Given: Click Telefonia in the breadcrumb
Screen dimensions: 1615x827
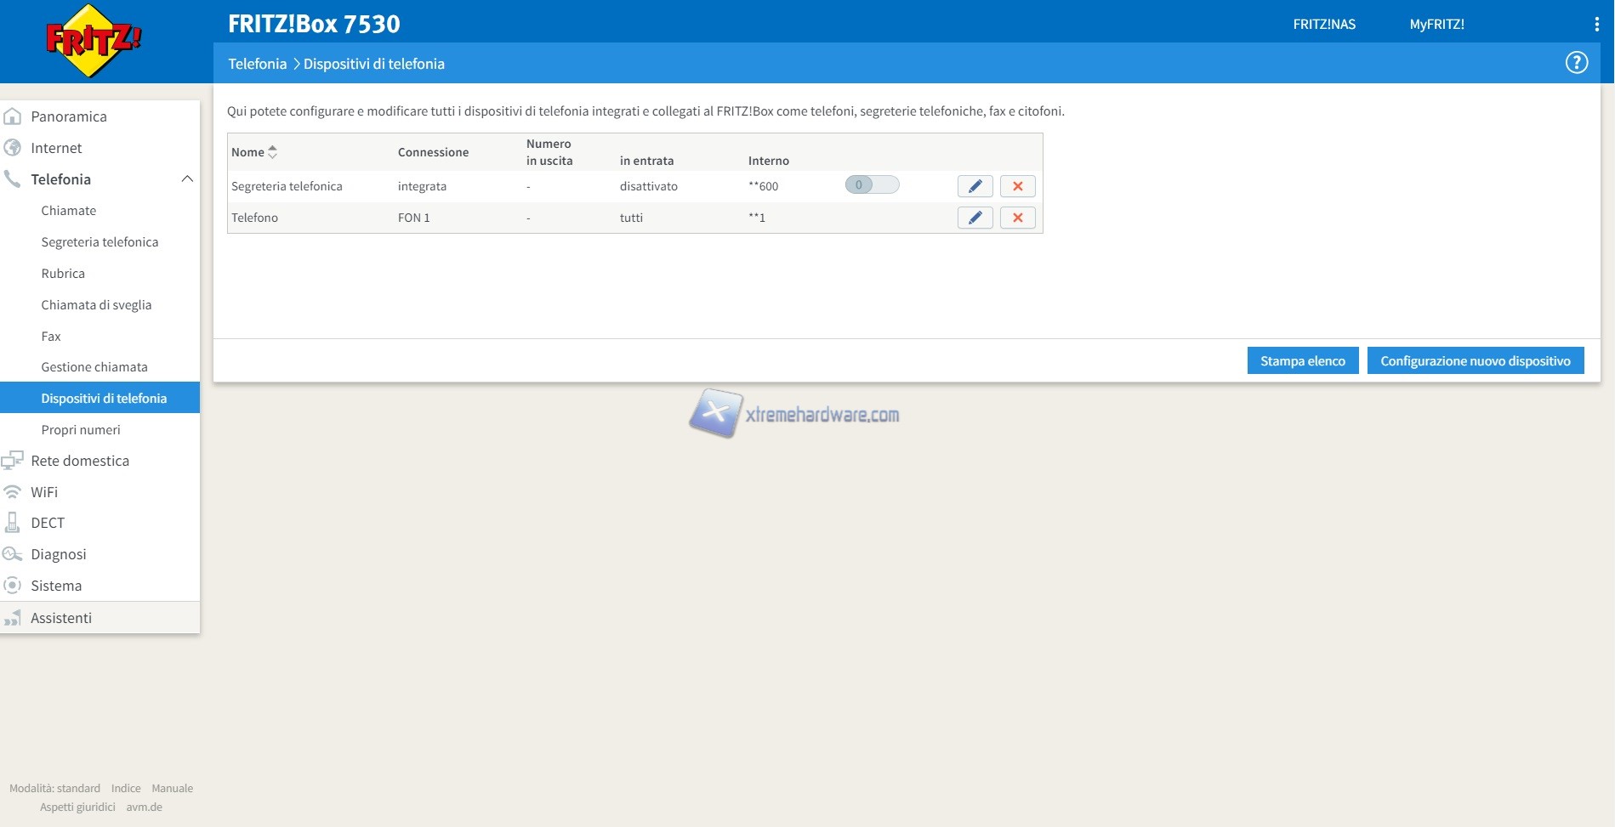Looking at the screenshot, I should [257, 64].
